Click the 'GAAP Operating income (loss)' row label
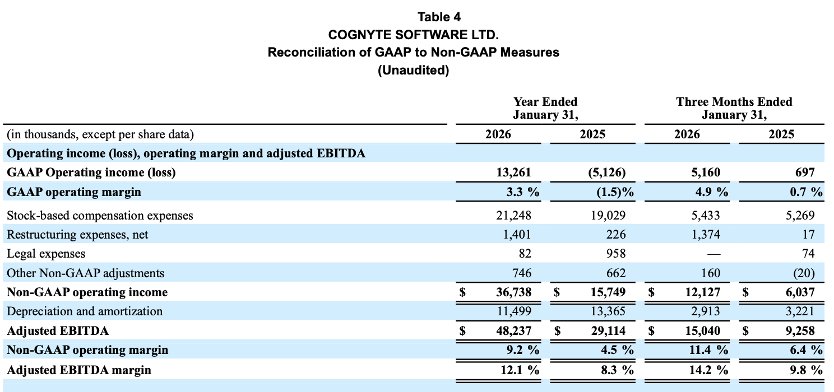Image resolution: width=834 pixels, height=392 pixels. 91,172
